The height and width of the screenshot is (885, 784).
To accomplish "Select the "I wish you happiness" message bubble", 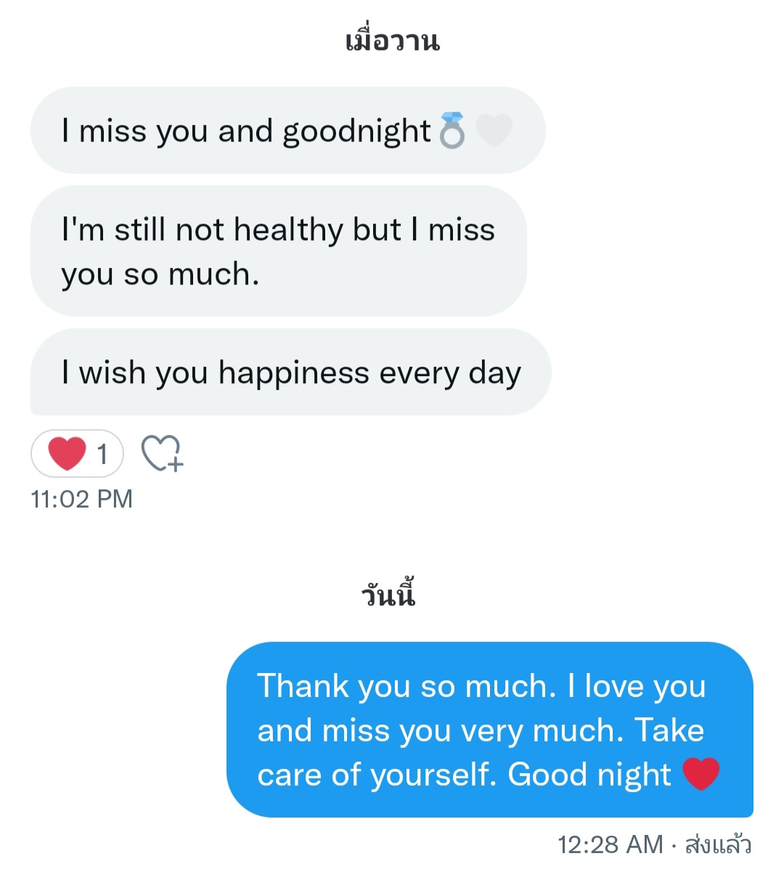I will [290, 372].
